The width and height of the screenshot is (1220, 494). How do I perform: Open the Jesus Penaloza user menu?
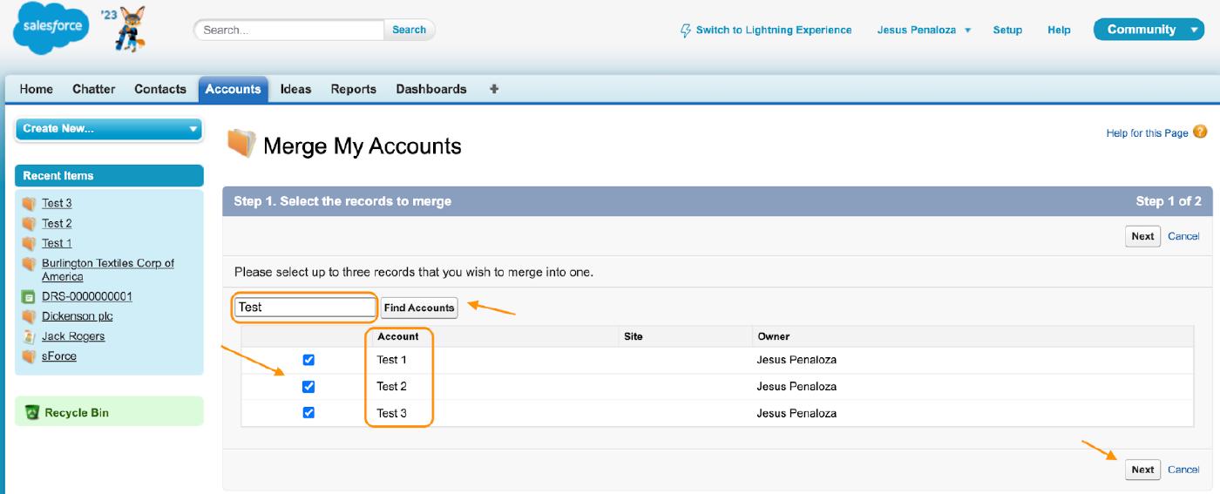click(x=924, y=30)
